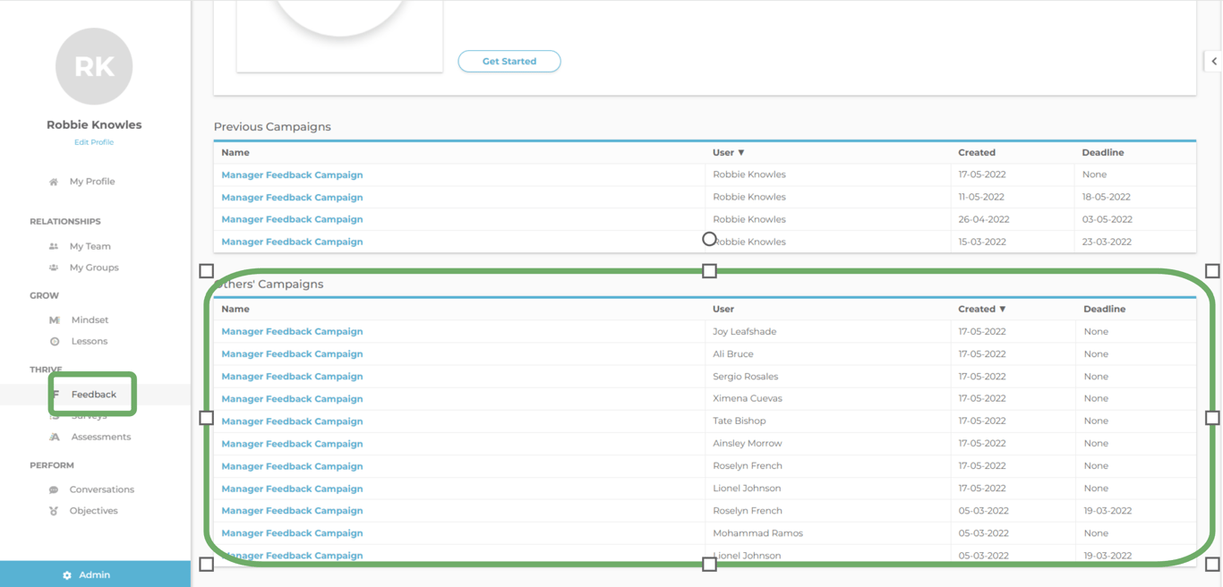The image size is (1223, 587).
Task: Click the Mindset icon in sidebar
Action: [x=54, y=319]
